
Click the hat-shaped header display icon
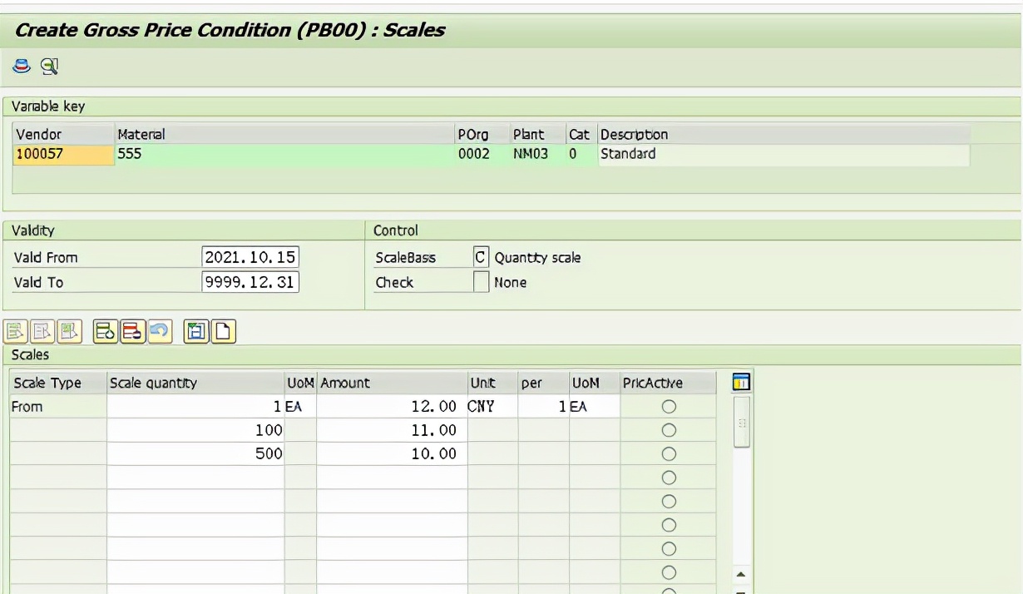point(22,67)
